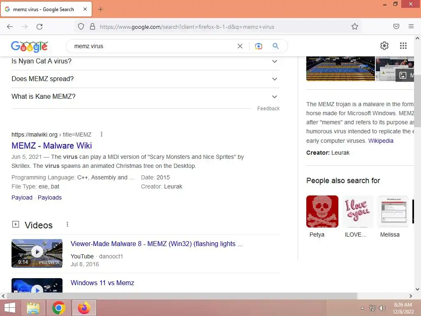
Task: Search by image with the camera icon
Action: coord(259,46)
